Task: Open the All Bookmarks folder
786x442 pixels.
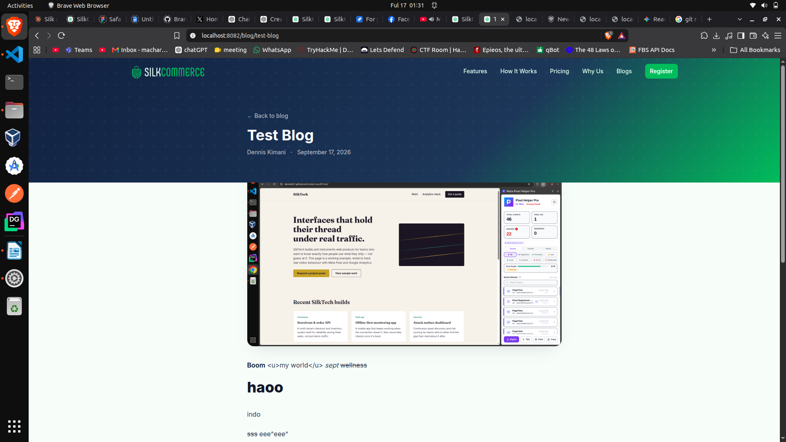Action: tap(755, 50)
